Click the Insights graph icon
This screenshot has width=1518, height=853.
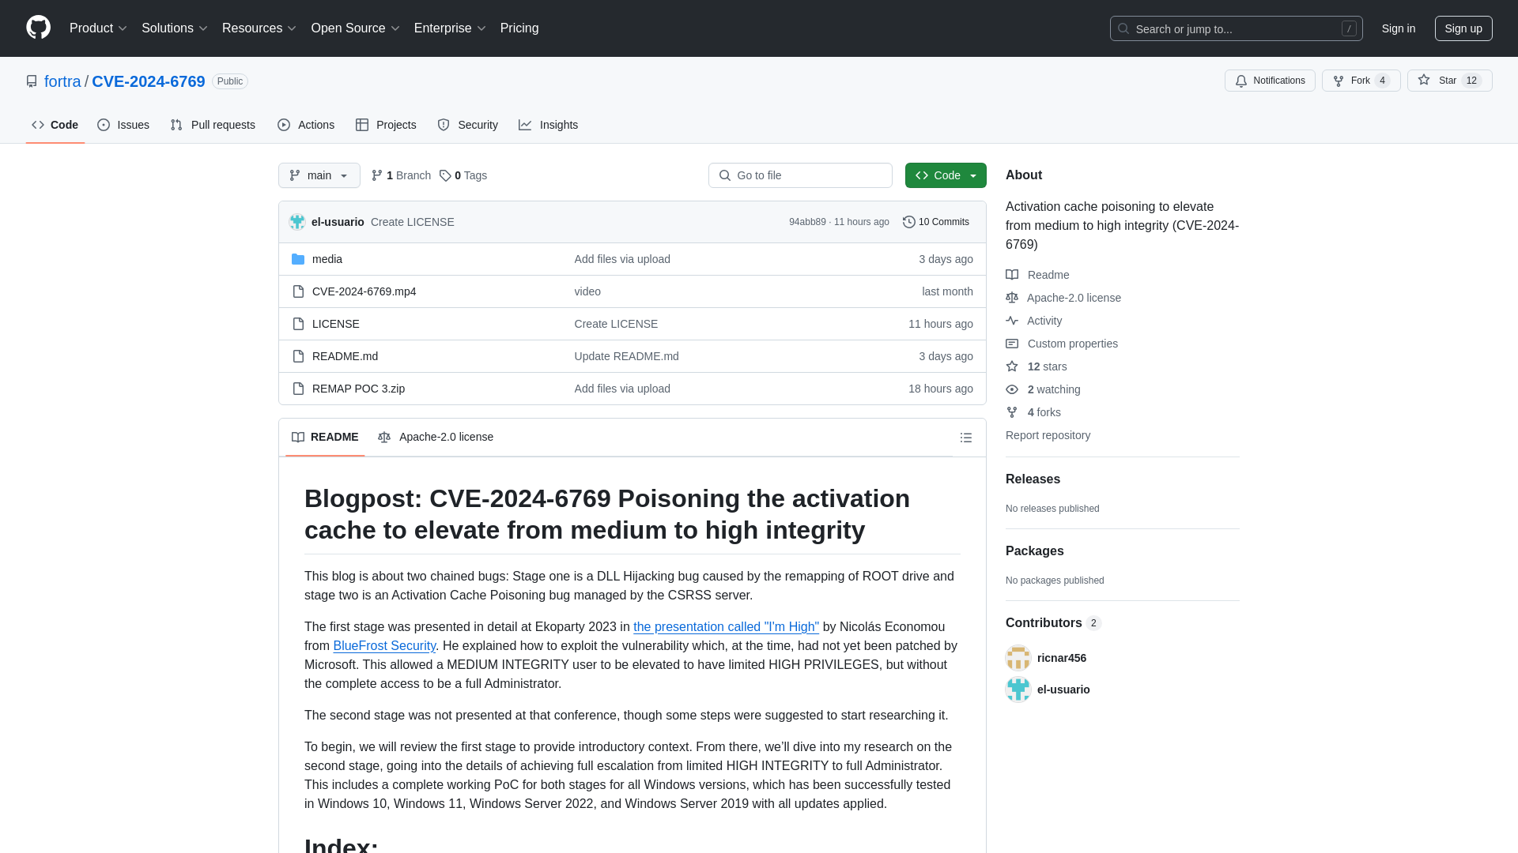pyautogui.click(x=524, y=125)
